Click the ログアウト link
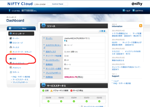The width and height of the screenshot is (150, 107). [x=139, y=11]
